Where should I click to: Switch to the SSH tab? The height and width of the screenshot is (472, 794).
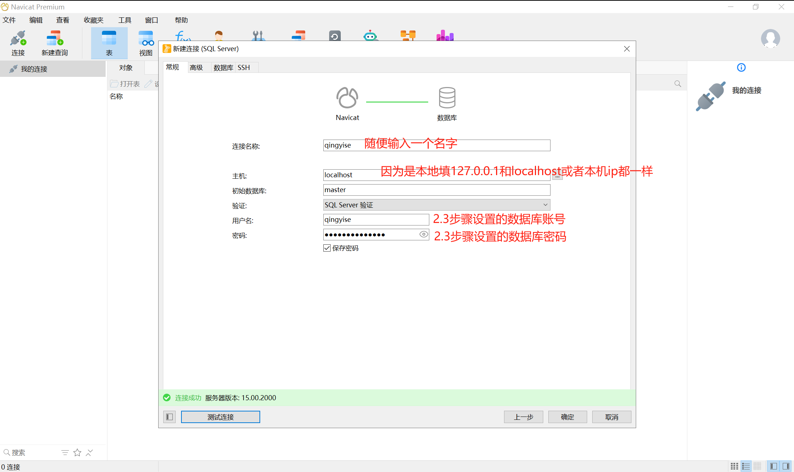coord(244,67)
